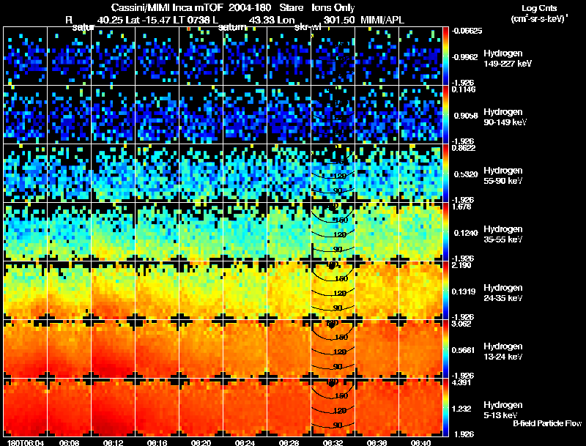This screenshot has height=446, width=586.
Task: Click the color bar beside Hydrogen 90-149 keV
Action: pyautogui.click(x=445, y=115)
